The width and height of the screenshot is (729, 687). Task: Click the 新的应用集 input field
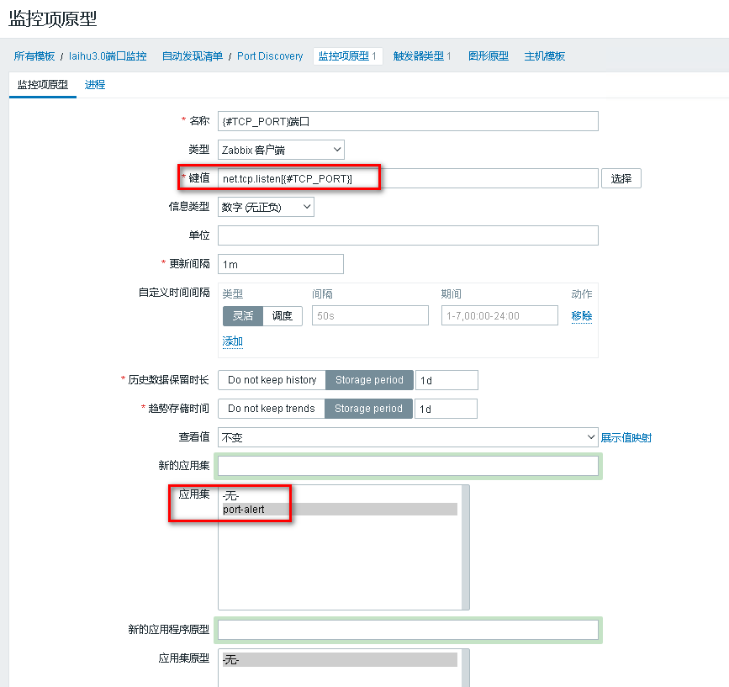pos(408,466)
